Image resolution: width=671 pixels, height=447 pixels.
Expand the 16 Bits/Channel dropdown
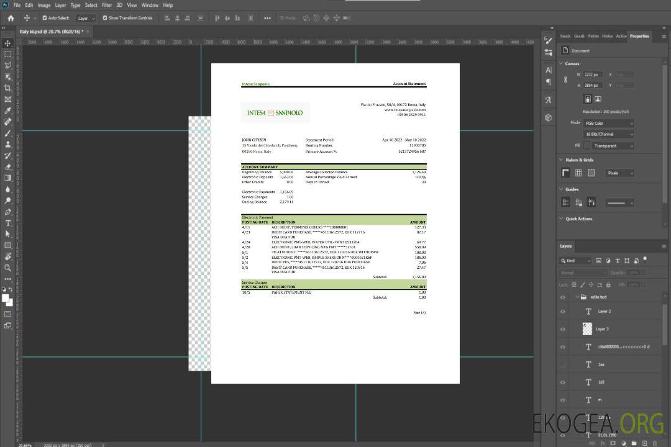pos(609,134)
